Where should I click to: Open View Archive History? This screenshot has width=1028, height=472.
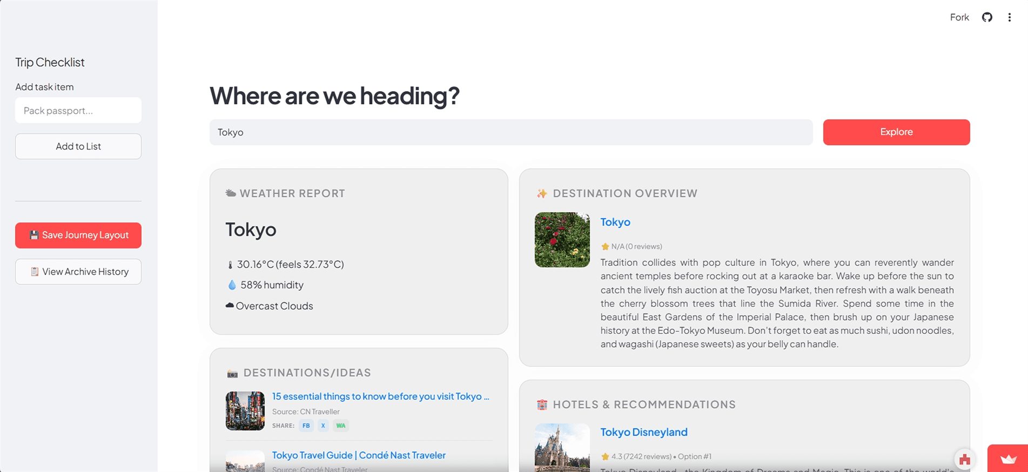click(x=78, y=272)
